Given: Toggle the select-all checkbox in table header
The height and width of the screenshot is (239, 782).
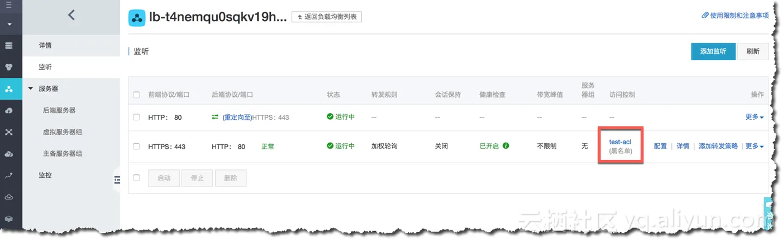Looking at the screenshot, I should pos(137,95).
